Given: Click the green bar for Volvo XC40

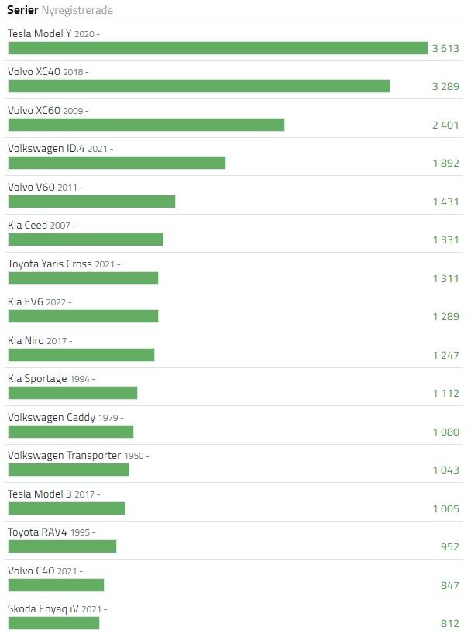Looking at the screenshot, I should tap(199, 86).
